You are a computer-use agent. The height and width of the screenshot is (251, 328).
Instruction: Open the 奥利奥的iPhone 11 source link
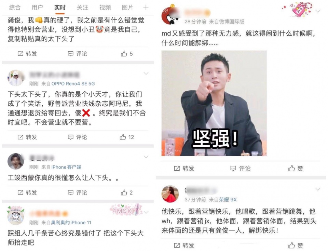pyautogui.click(x=71, y=223)
